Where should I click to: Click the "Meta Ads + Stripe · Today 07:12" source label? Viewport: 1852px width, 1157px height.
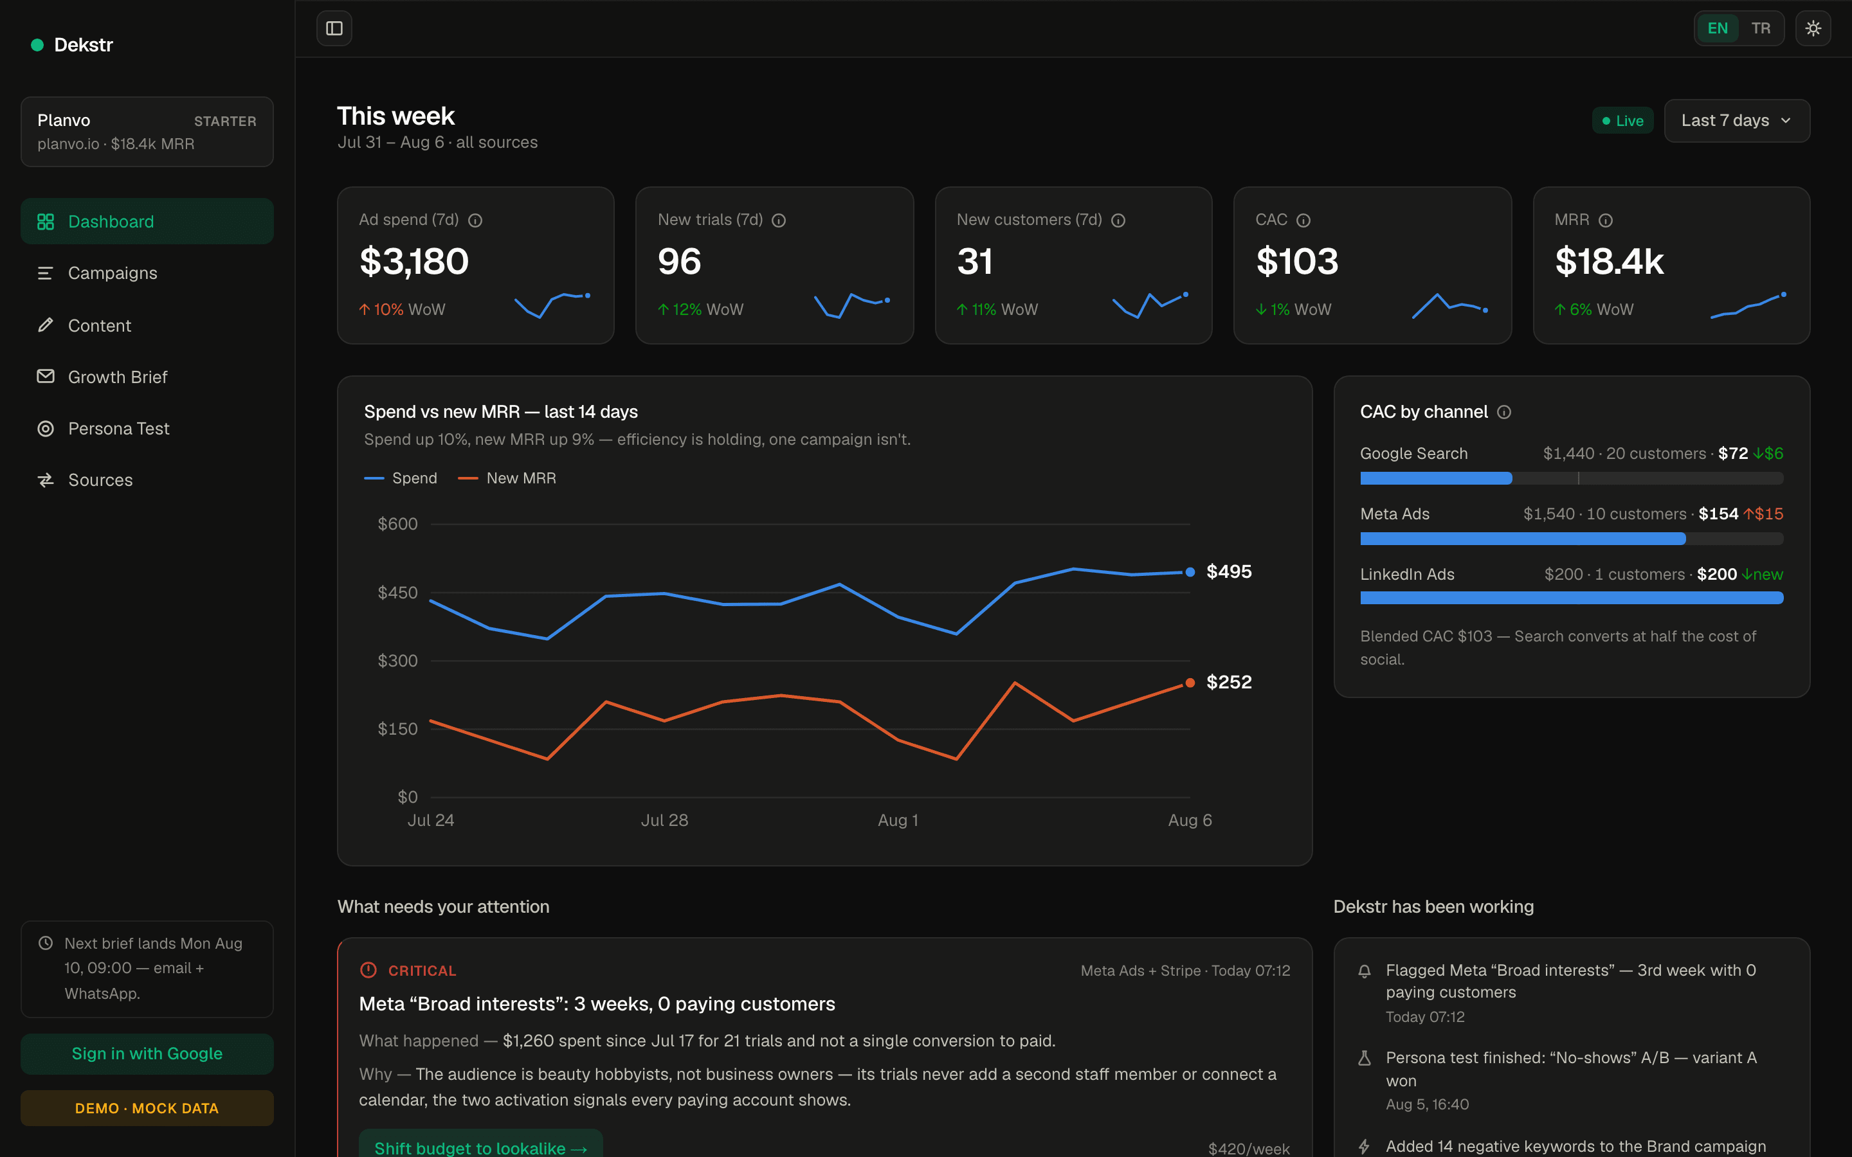[x=1185, y=971]
